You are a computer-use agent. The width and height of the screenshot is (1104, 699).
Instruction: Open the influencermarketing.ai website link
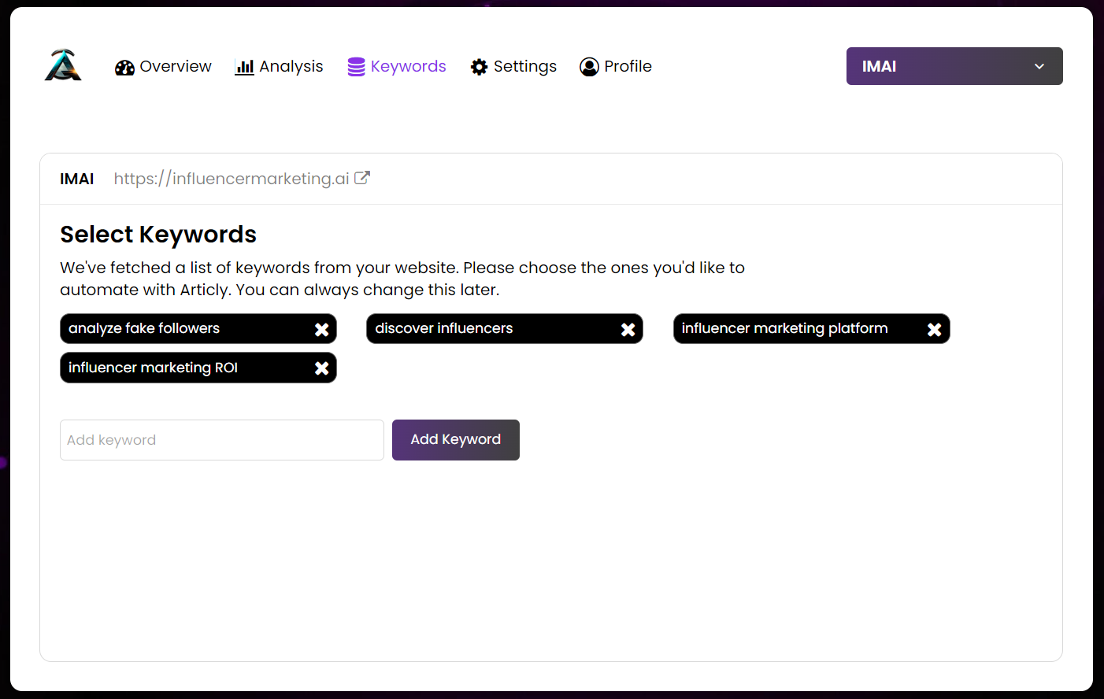click(232, 179)
